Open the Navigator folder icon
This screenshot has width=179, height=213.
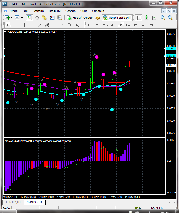44,18
